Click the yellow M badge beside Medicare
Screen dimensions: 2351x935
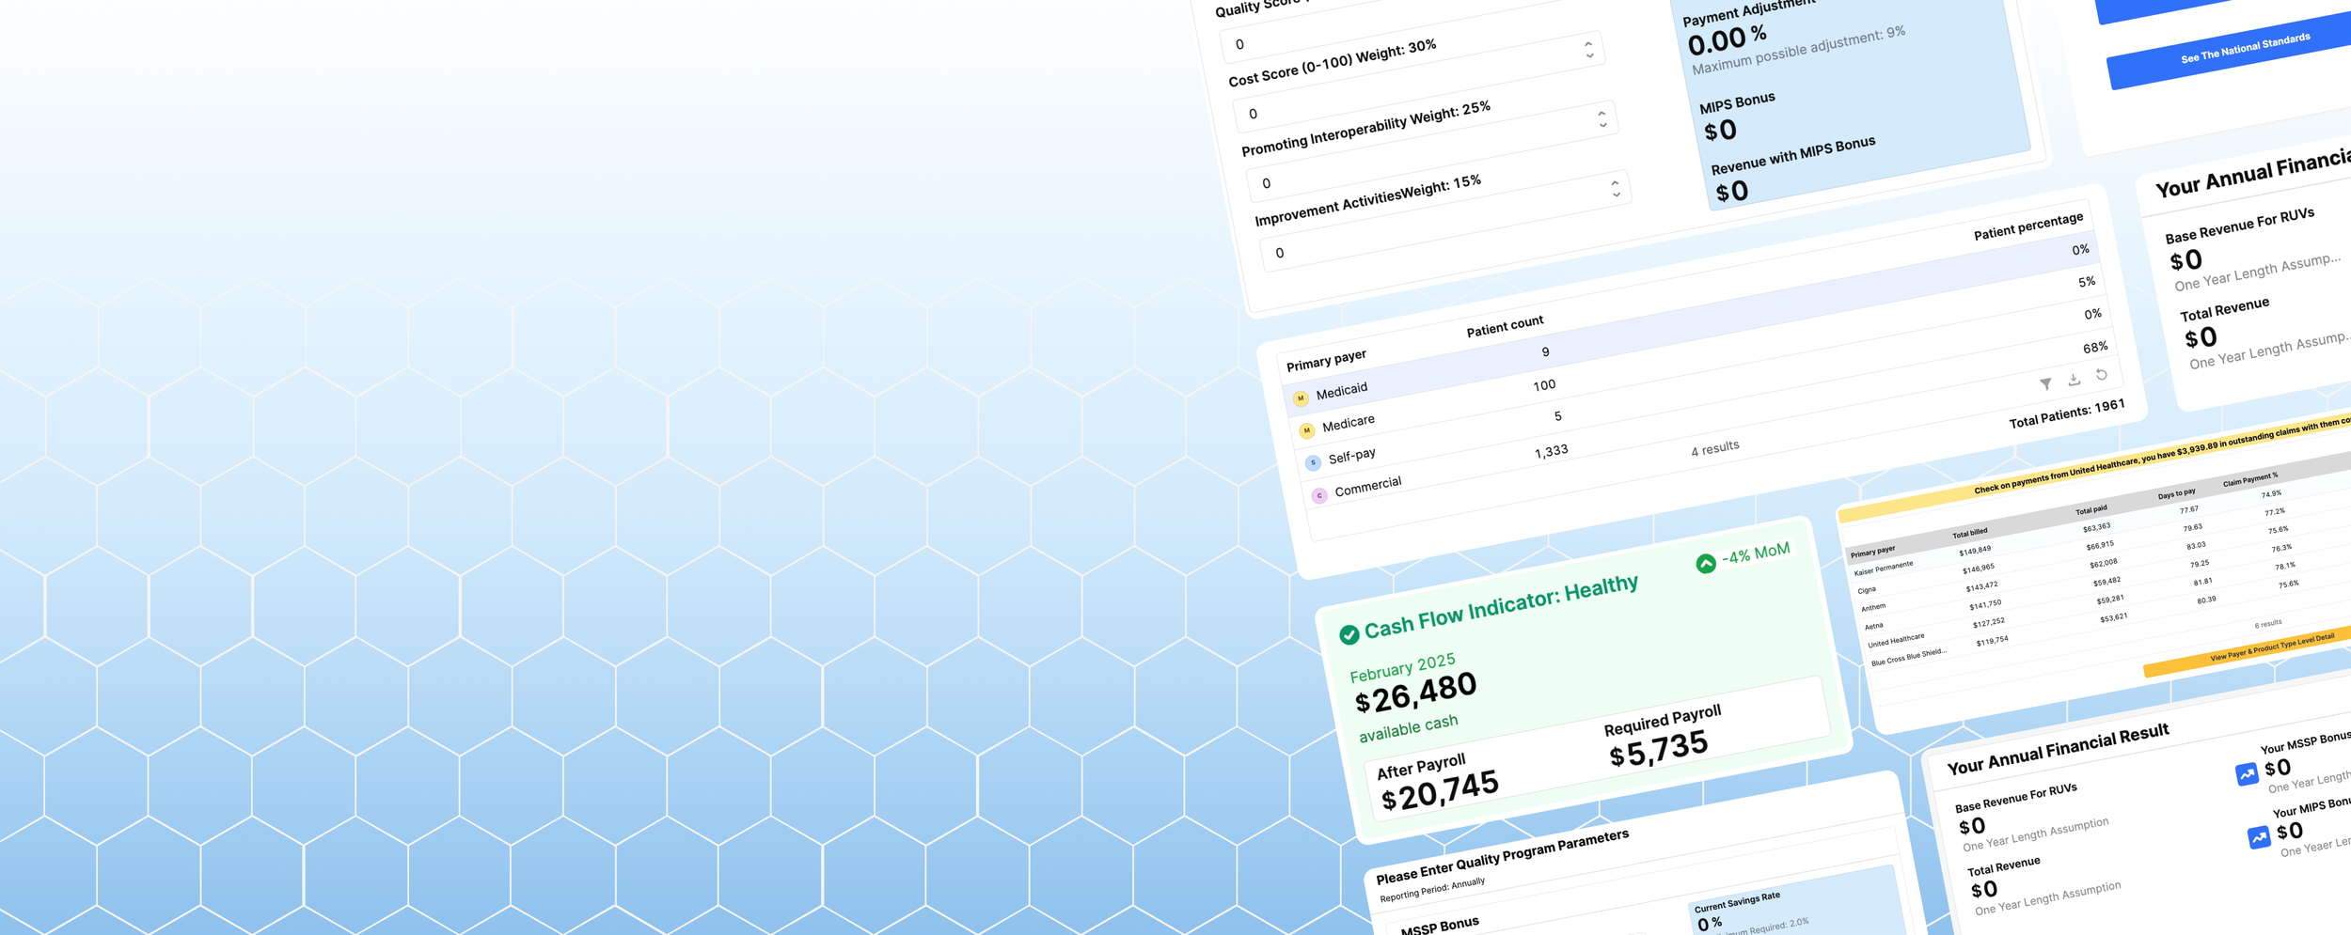tap(1306, 430)
